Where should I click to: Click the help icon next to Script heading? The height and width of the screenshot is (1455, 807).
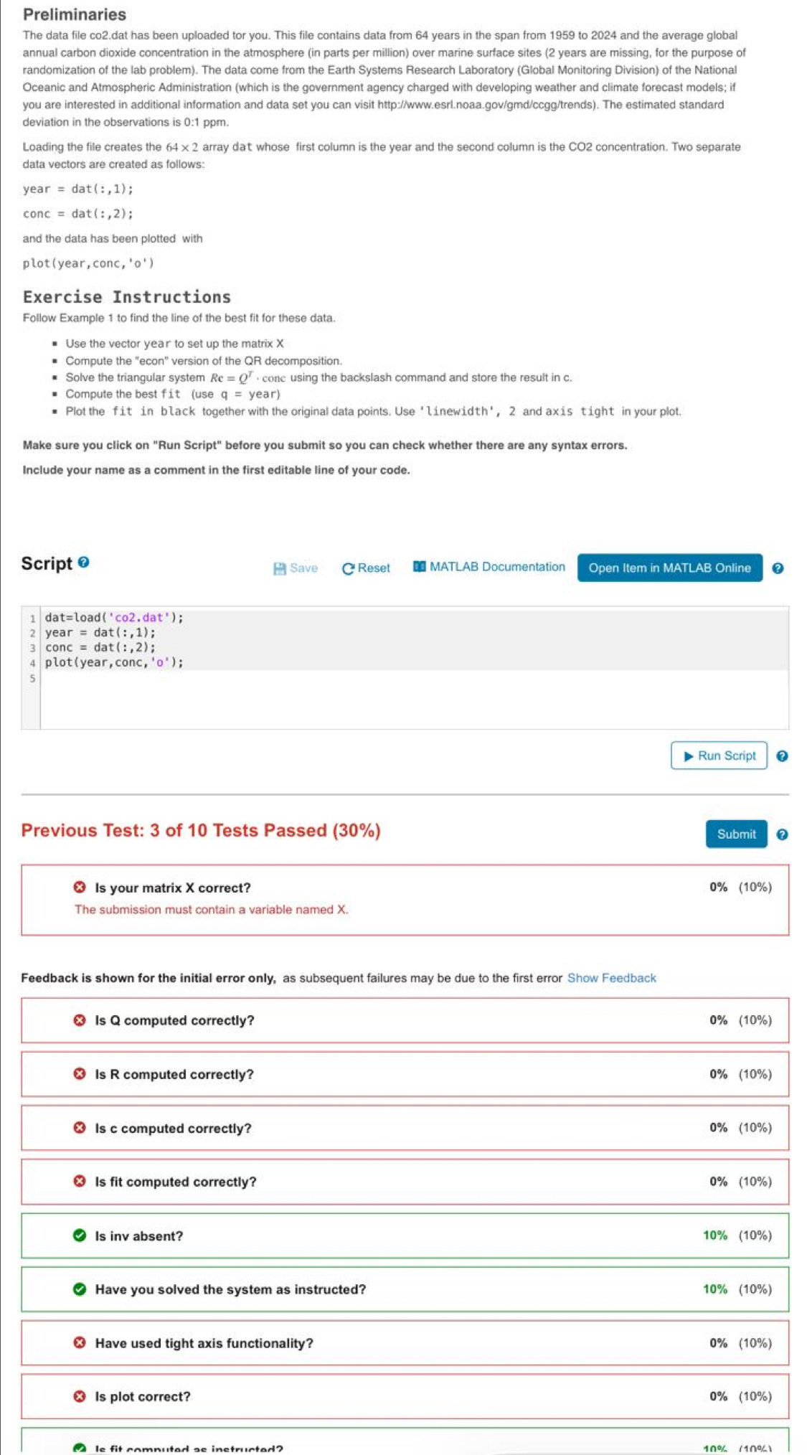coord(84,562)
